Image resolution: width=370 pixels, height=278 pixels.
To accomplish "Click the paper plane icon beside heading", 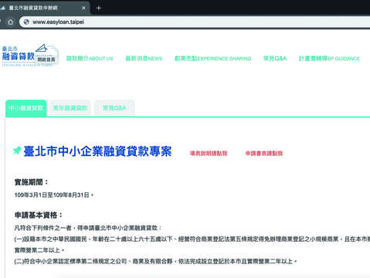I will pos(17,151).
